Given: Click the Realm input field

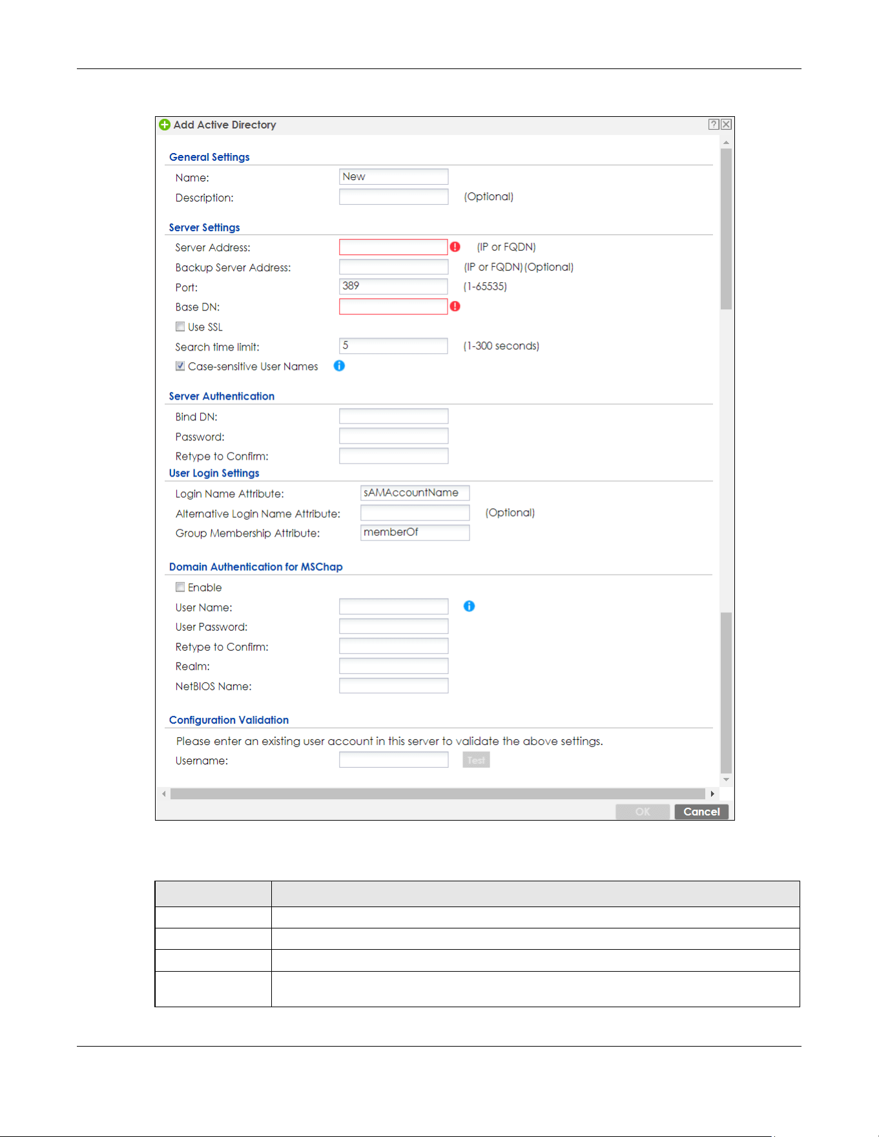Looking at the screenshot, I should pos(393,666).
